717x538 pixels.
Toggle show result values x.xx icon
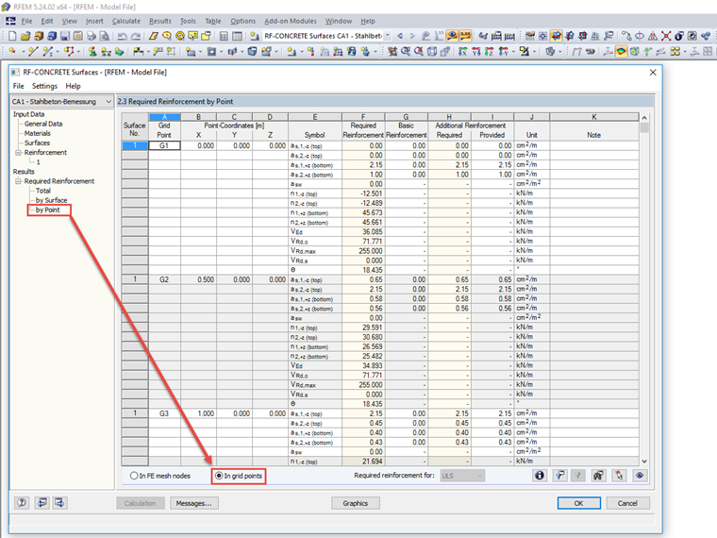point(465,36)
